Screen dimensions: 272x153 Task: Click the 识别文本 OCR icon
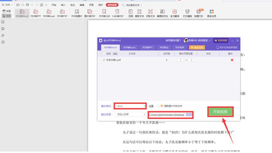click(150, 13)
